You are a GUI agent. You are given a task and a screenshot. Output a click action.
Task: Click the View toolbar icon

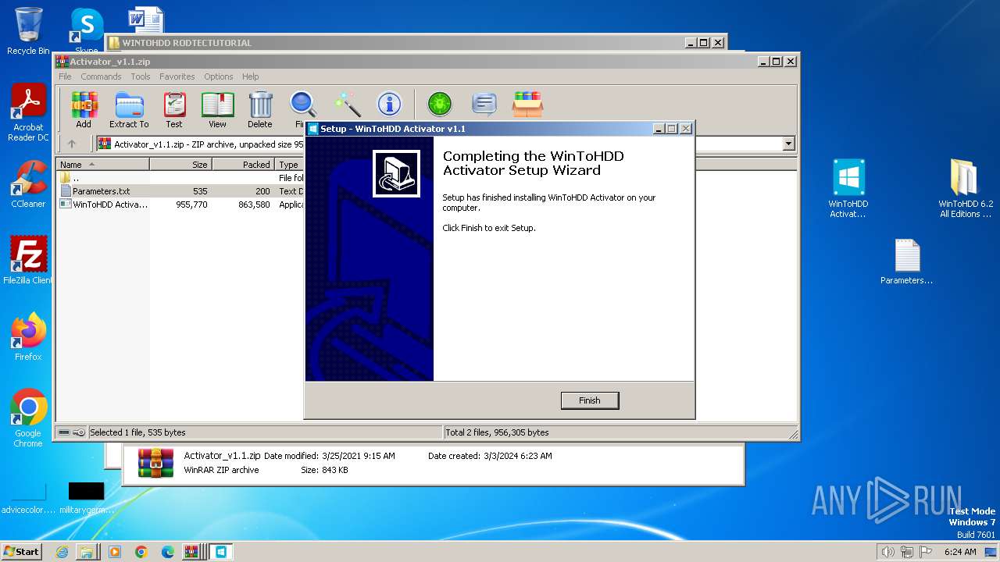217,109
